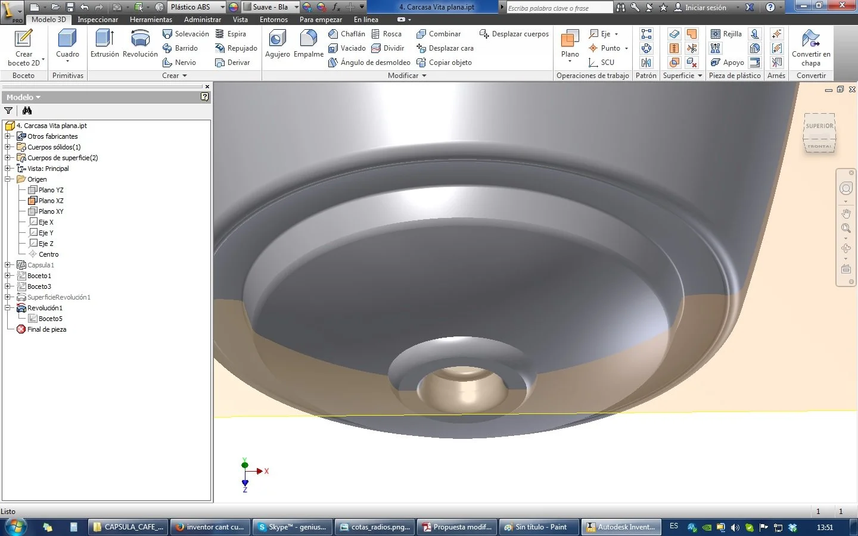Switch to the Inspeccionar ribbon tab
Image resolution: width=858 pixels, height=536 pixels.
(98, 20)
